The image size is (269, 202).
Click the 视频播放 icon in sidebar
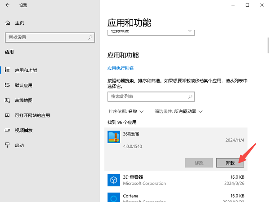pos(8,130)
